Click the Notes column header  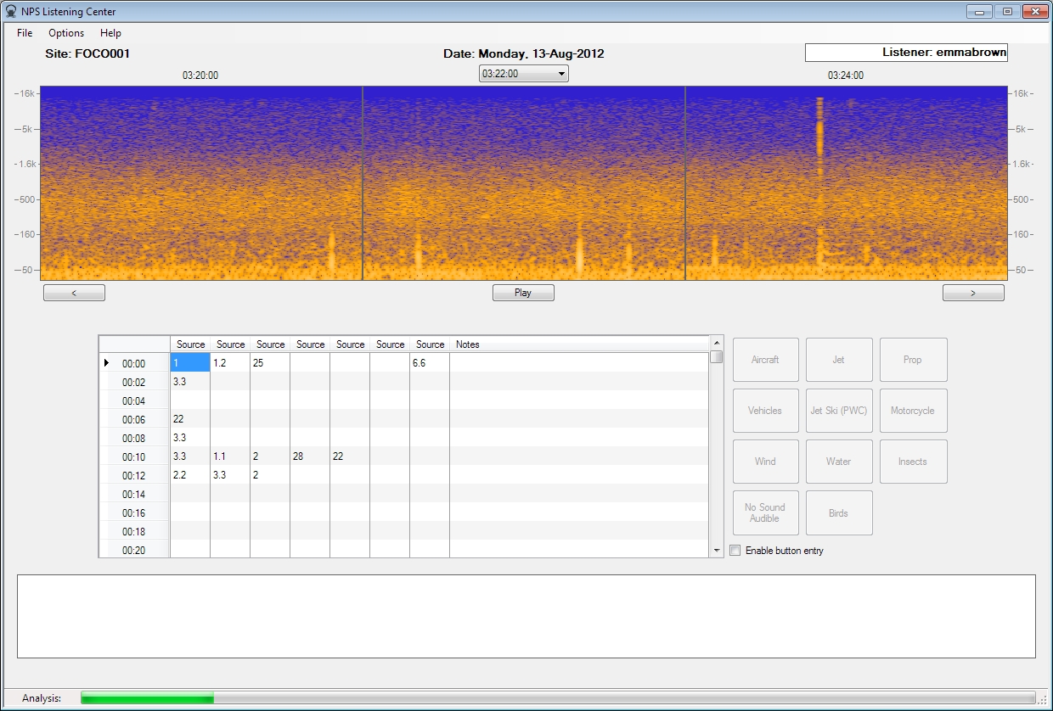[x=577, y=344]
